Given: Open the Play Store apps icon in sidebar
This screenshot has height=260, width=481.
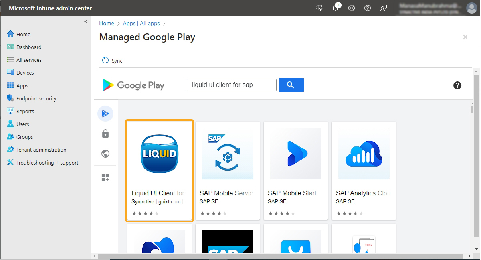Looking at the screenshot, I should (x=105, y=114).
